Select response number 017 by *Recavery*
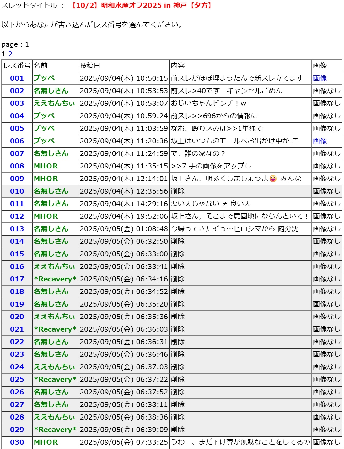 pyautogui.click(x=17, y=279)
